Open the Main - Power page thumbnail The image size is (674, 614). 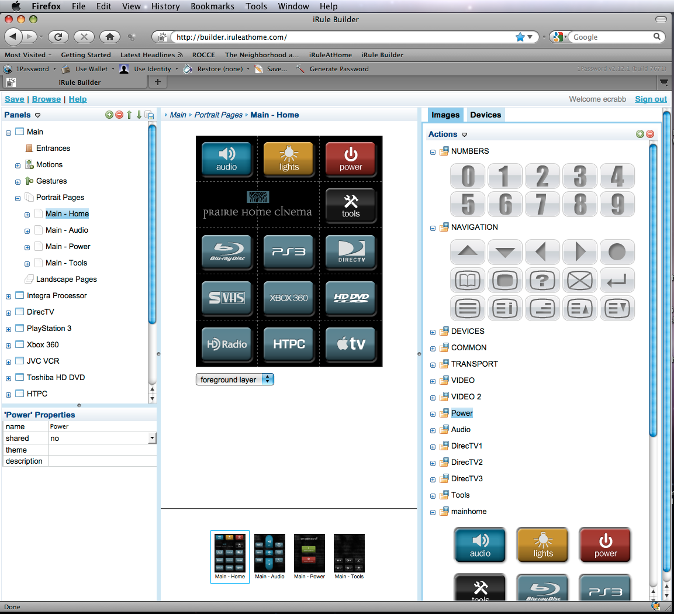point(309,557)
